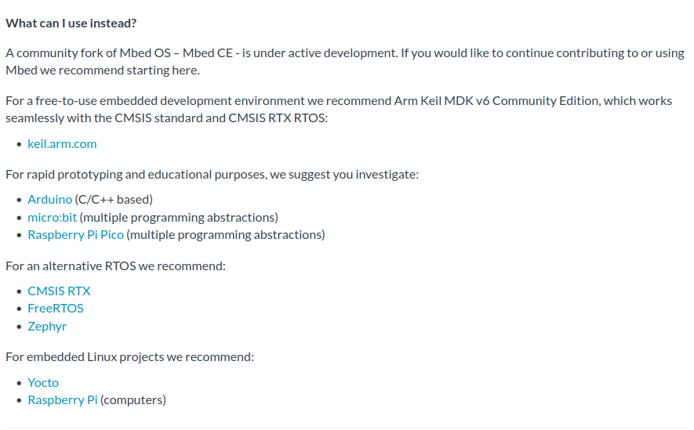Click the '(multiple programming abstractions)' text after micro:bit

click(x=179, y=218)
